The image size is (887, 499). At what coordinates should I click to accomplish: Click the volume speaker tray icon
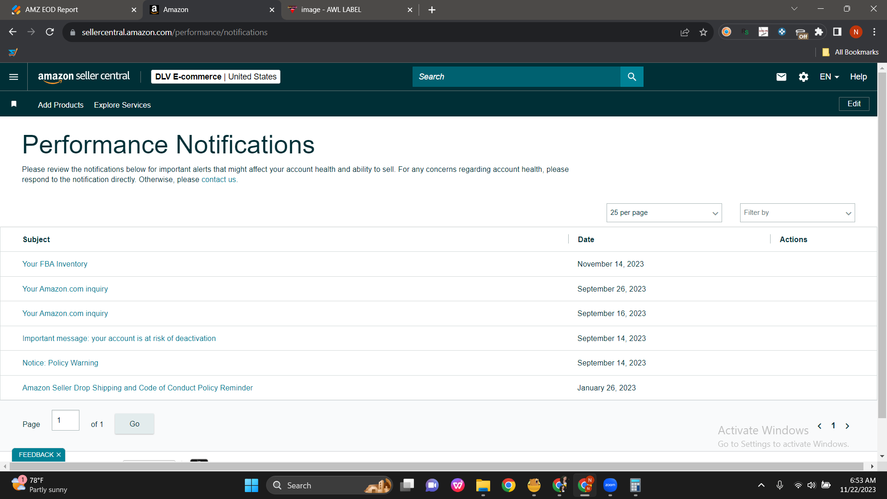[812, 485]
